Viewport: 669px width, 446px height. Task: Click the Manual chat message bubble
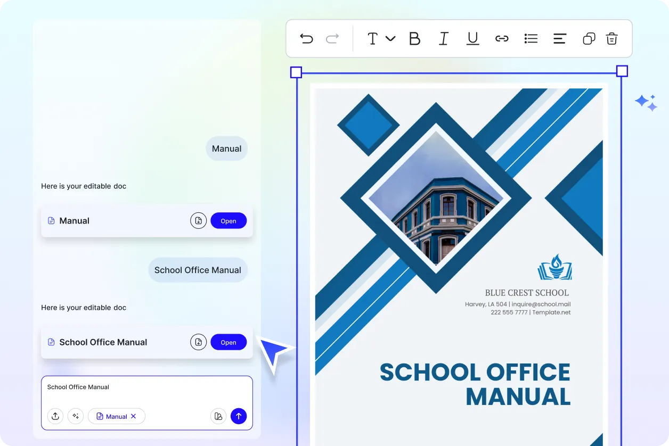tap(227, 148)
